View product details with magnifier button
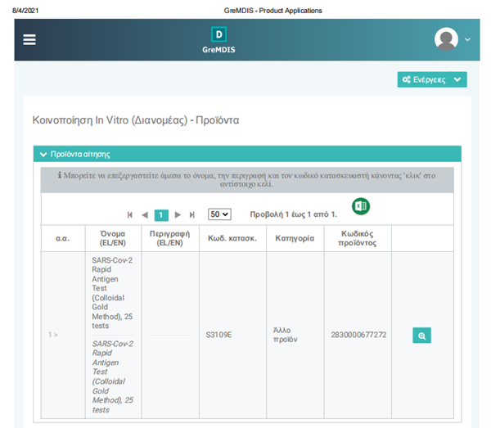The height and width of the screenshot is (428, 491). [421, 336]
